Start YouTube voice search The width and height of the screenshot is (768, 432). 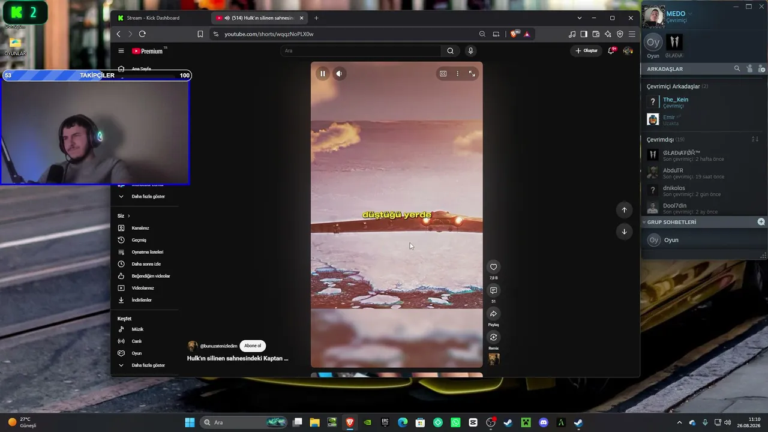470,51
